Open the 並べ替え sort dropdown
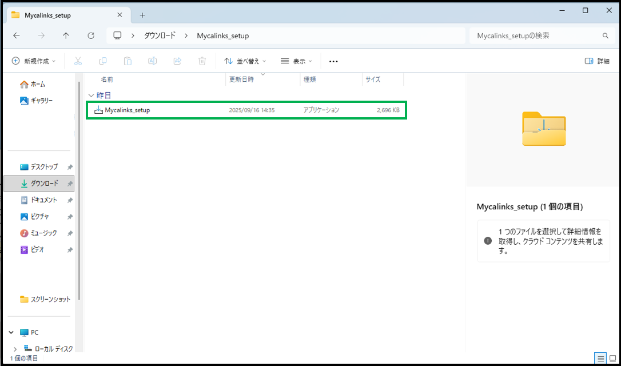Screen dimensions: 621x366 click(245, 61)
